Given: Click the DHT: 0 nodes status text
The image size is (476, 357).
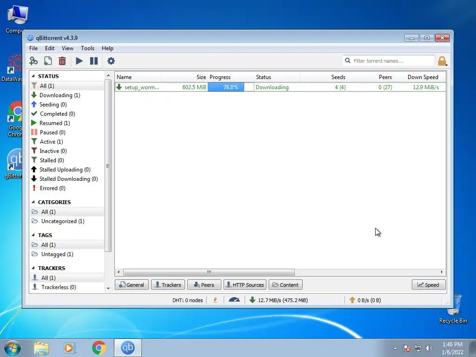Looking at the screenshot, I should tap(188, 300).
